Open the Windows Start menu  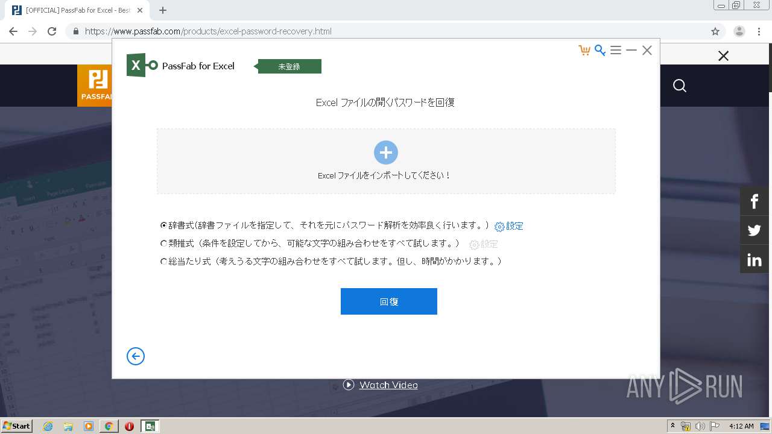pyautogui.click(x=17, y=426)
